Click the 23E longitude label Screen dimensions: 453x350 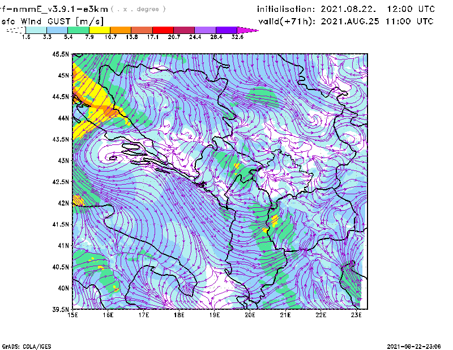(x=356, y=315)
